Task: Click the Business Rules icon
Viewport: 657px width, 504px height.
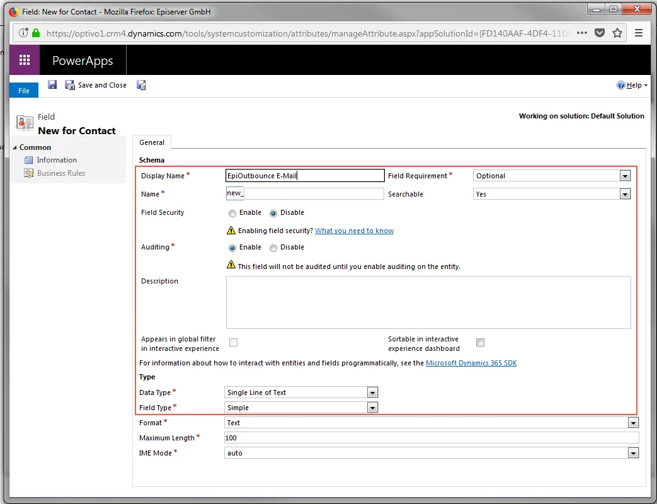Action: 28,173
